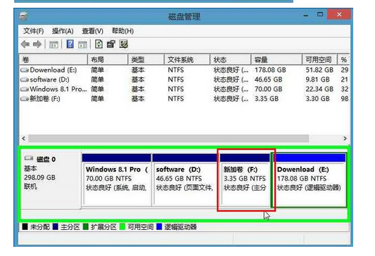
Task: Open the 查看(V) menu
Action: [x=93, y=31]
